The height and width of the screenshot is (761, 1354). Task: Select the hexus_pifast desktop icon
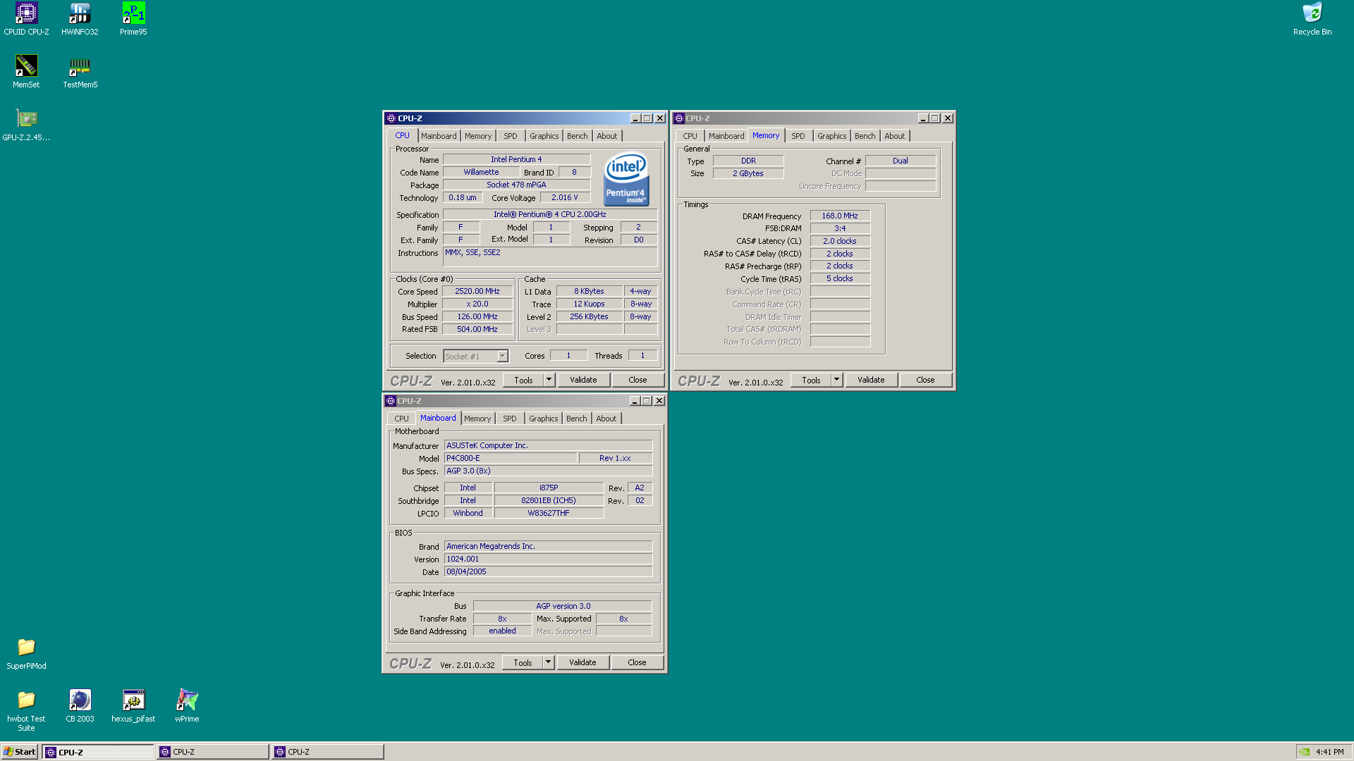[133, 706]
